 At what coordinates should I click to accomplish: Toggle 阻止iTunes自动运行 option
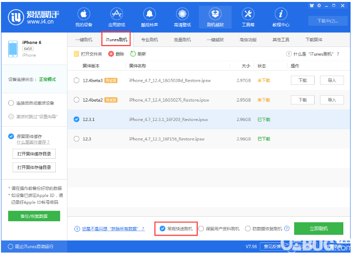pos(10,246)
